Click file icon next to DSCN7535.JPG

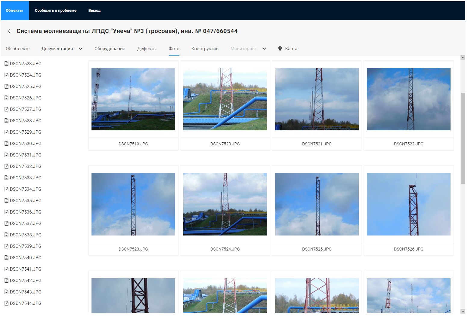point(6,201)
